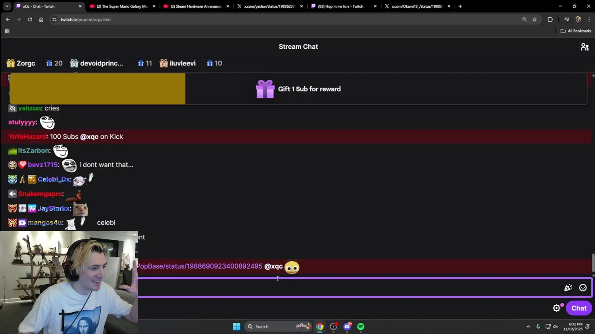Viewport: 595px width, 334px height.
Task: Click the twitch.tv/popout/xqc/chat address bar
Action: [86, 19]
